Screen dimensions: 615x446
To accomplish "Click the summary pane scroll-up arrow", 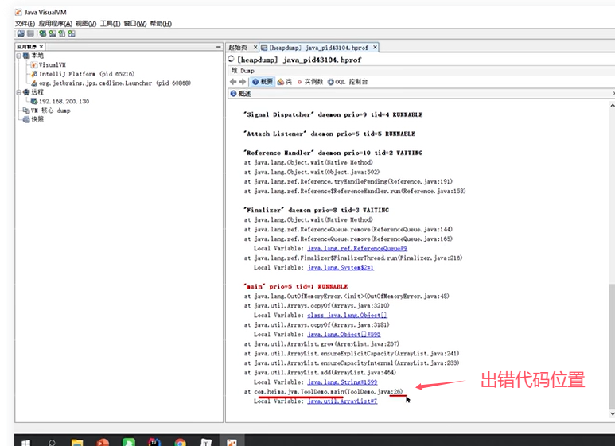I will pos(612,105).
